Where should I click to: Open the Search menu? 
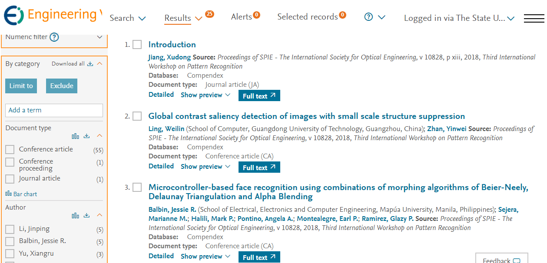(x=127, y=18)
